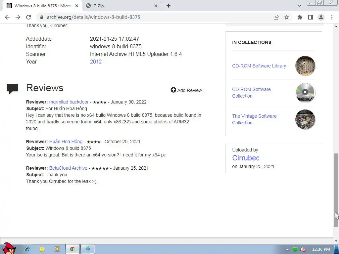339x254 pixels.
Task: Click Vintage Software Collection thumbnail
Action: 305,119
